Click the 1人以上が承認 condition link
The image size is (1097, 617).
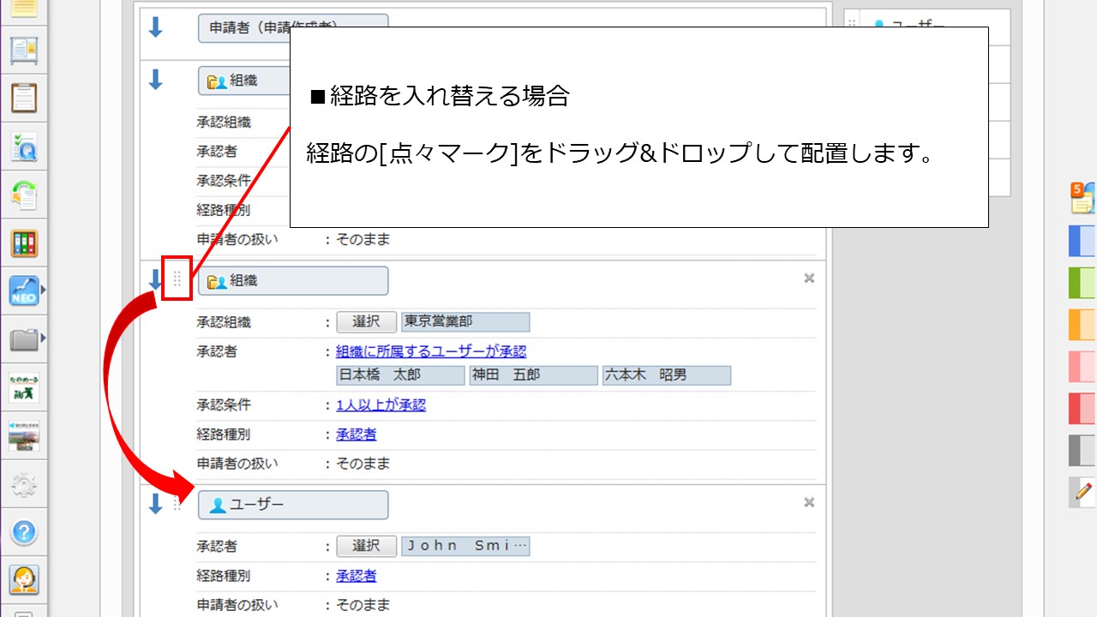click(x=381, y=405)
